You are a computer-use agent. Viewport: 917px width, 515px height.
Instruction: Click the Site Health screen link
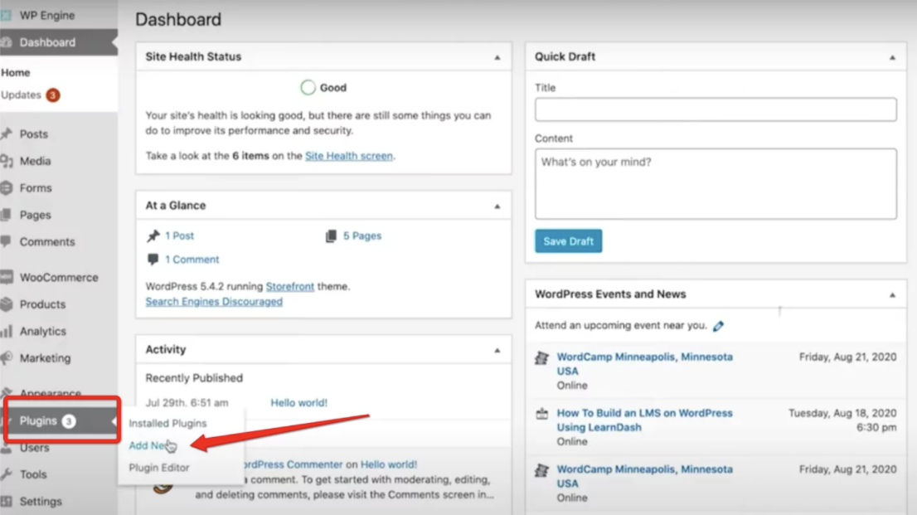point(349,156)
